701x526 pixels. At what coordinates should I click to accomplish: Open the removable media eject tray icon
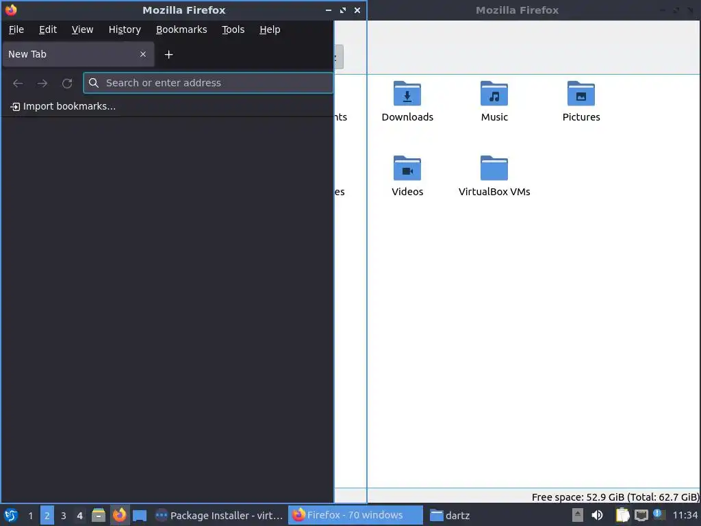578,515
